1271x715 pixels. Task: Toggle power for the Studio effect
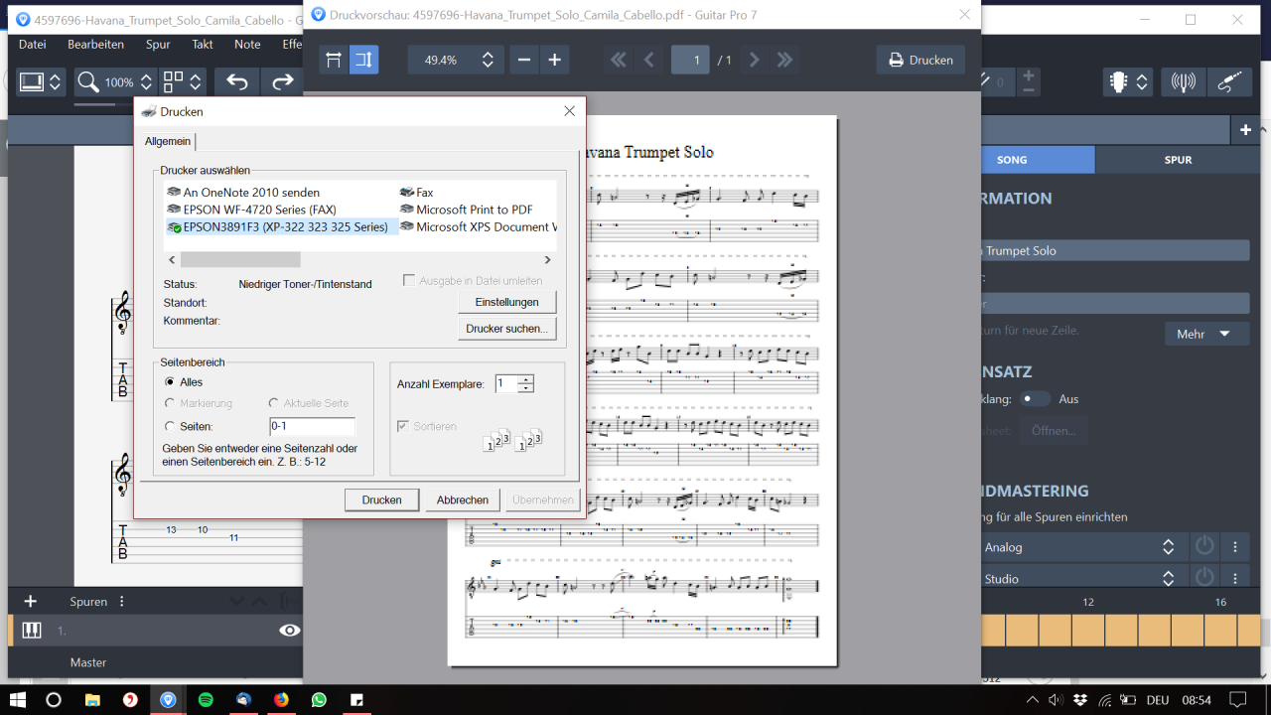[1204, 577]
